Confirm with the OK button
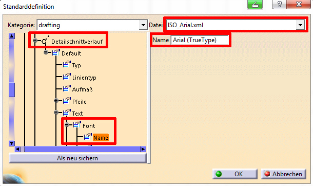Viewport: 313px width, 186px height. pyautogui.click(x=235, y=174)
